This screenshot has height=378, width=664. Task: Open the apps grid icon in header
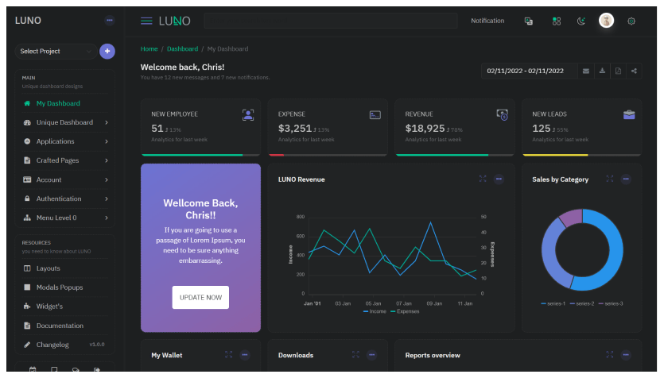[x=557, y=21]
